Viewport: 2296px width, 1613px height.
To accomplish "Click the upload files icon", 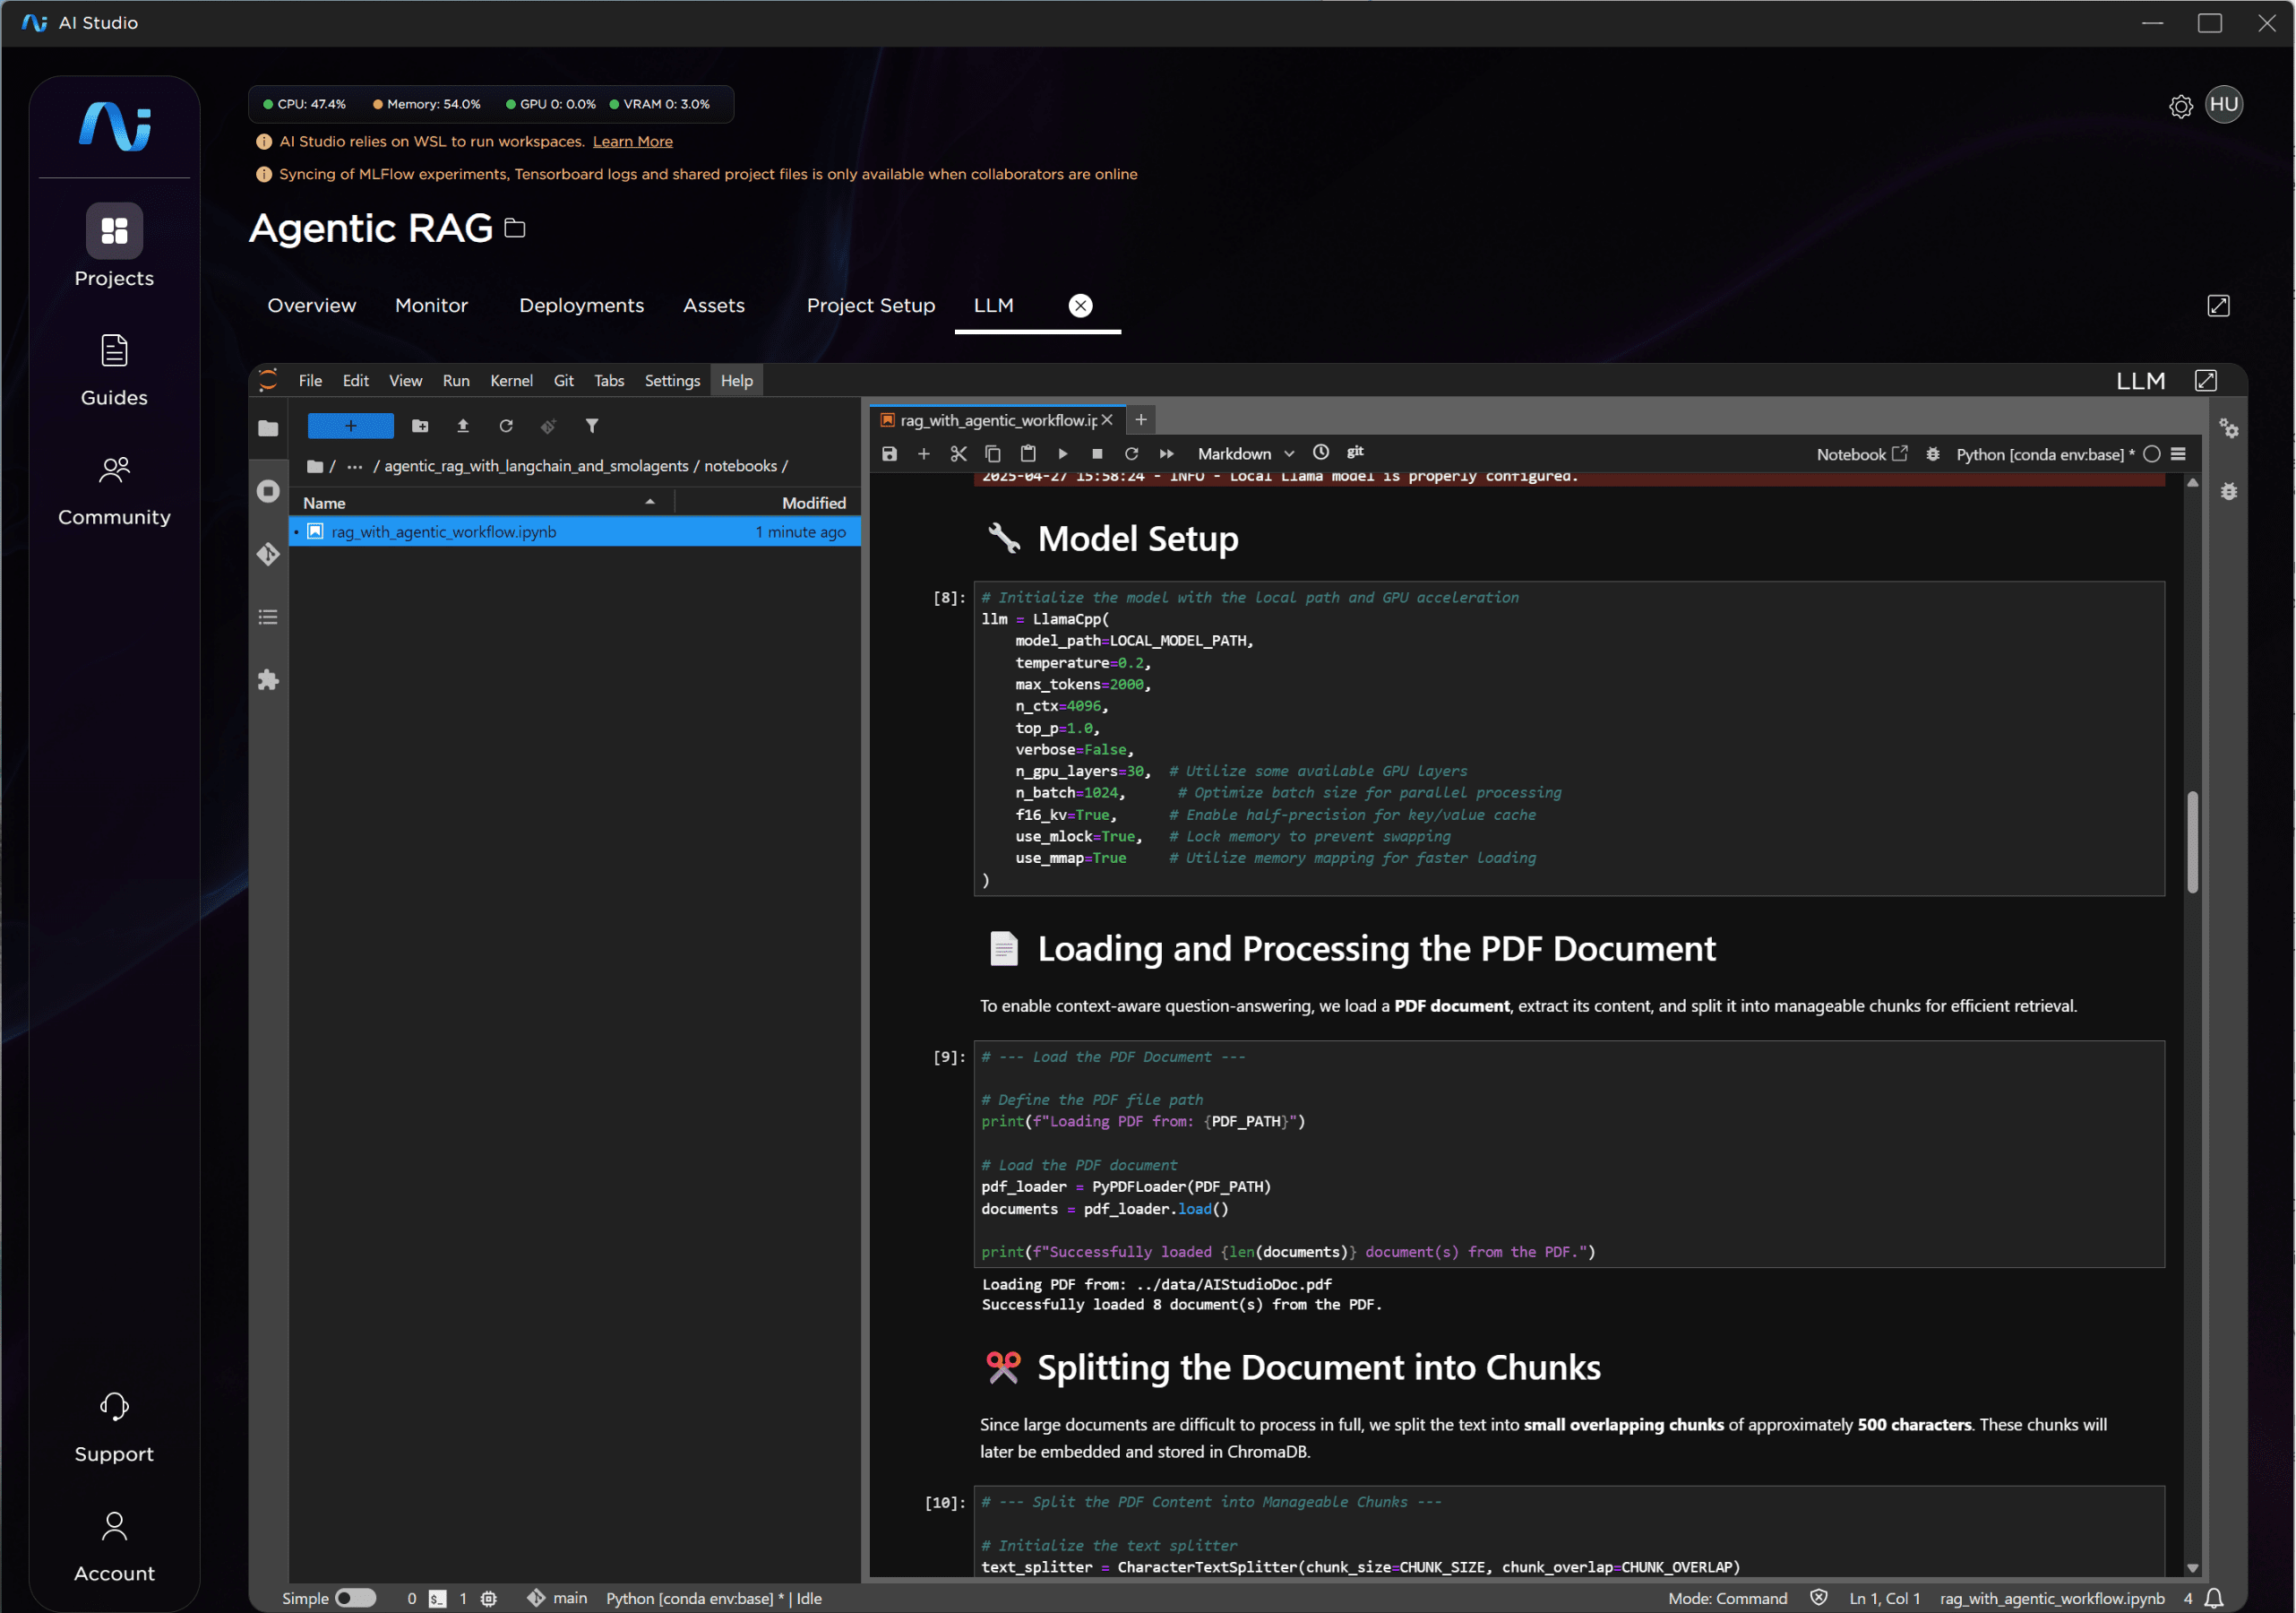I will pos(463,427).
